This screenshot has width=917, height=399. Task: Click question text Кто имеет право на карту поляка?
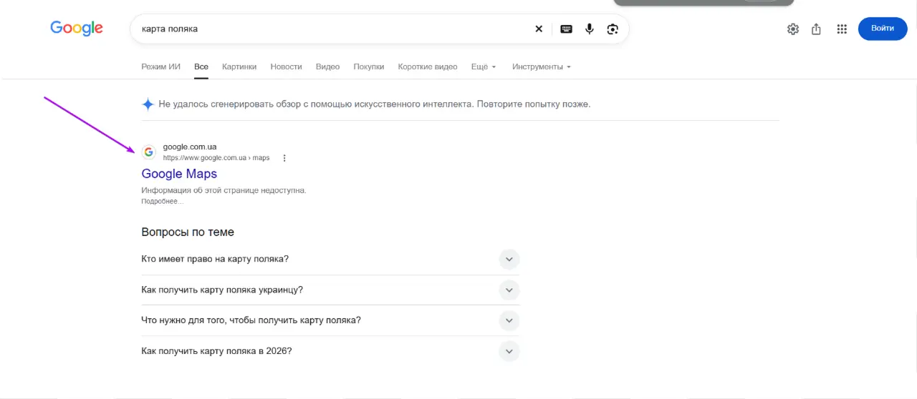pos(215,259)
